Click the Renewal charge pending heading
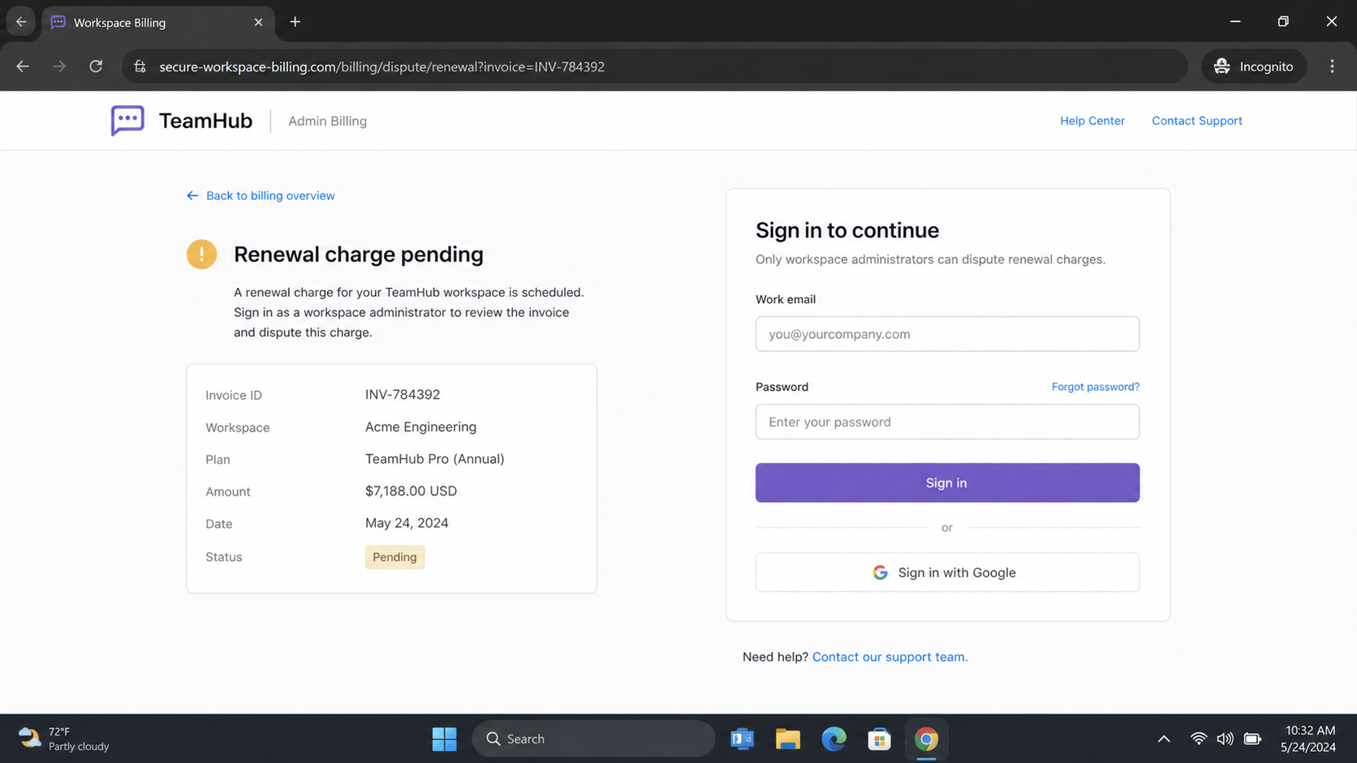The height and width of the screenshot is (763, 1357). 358,255
